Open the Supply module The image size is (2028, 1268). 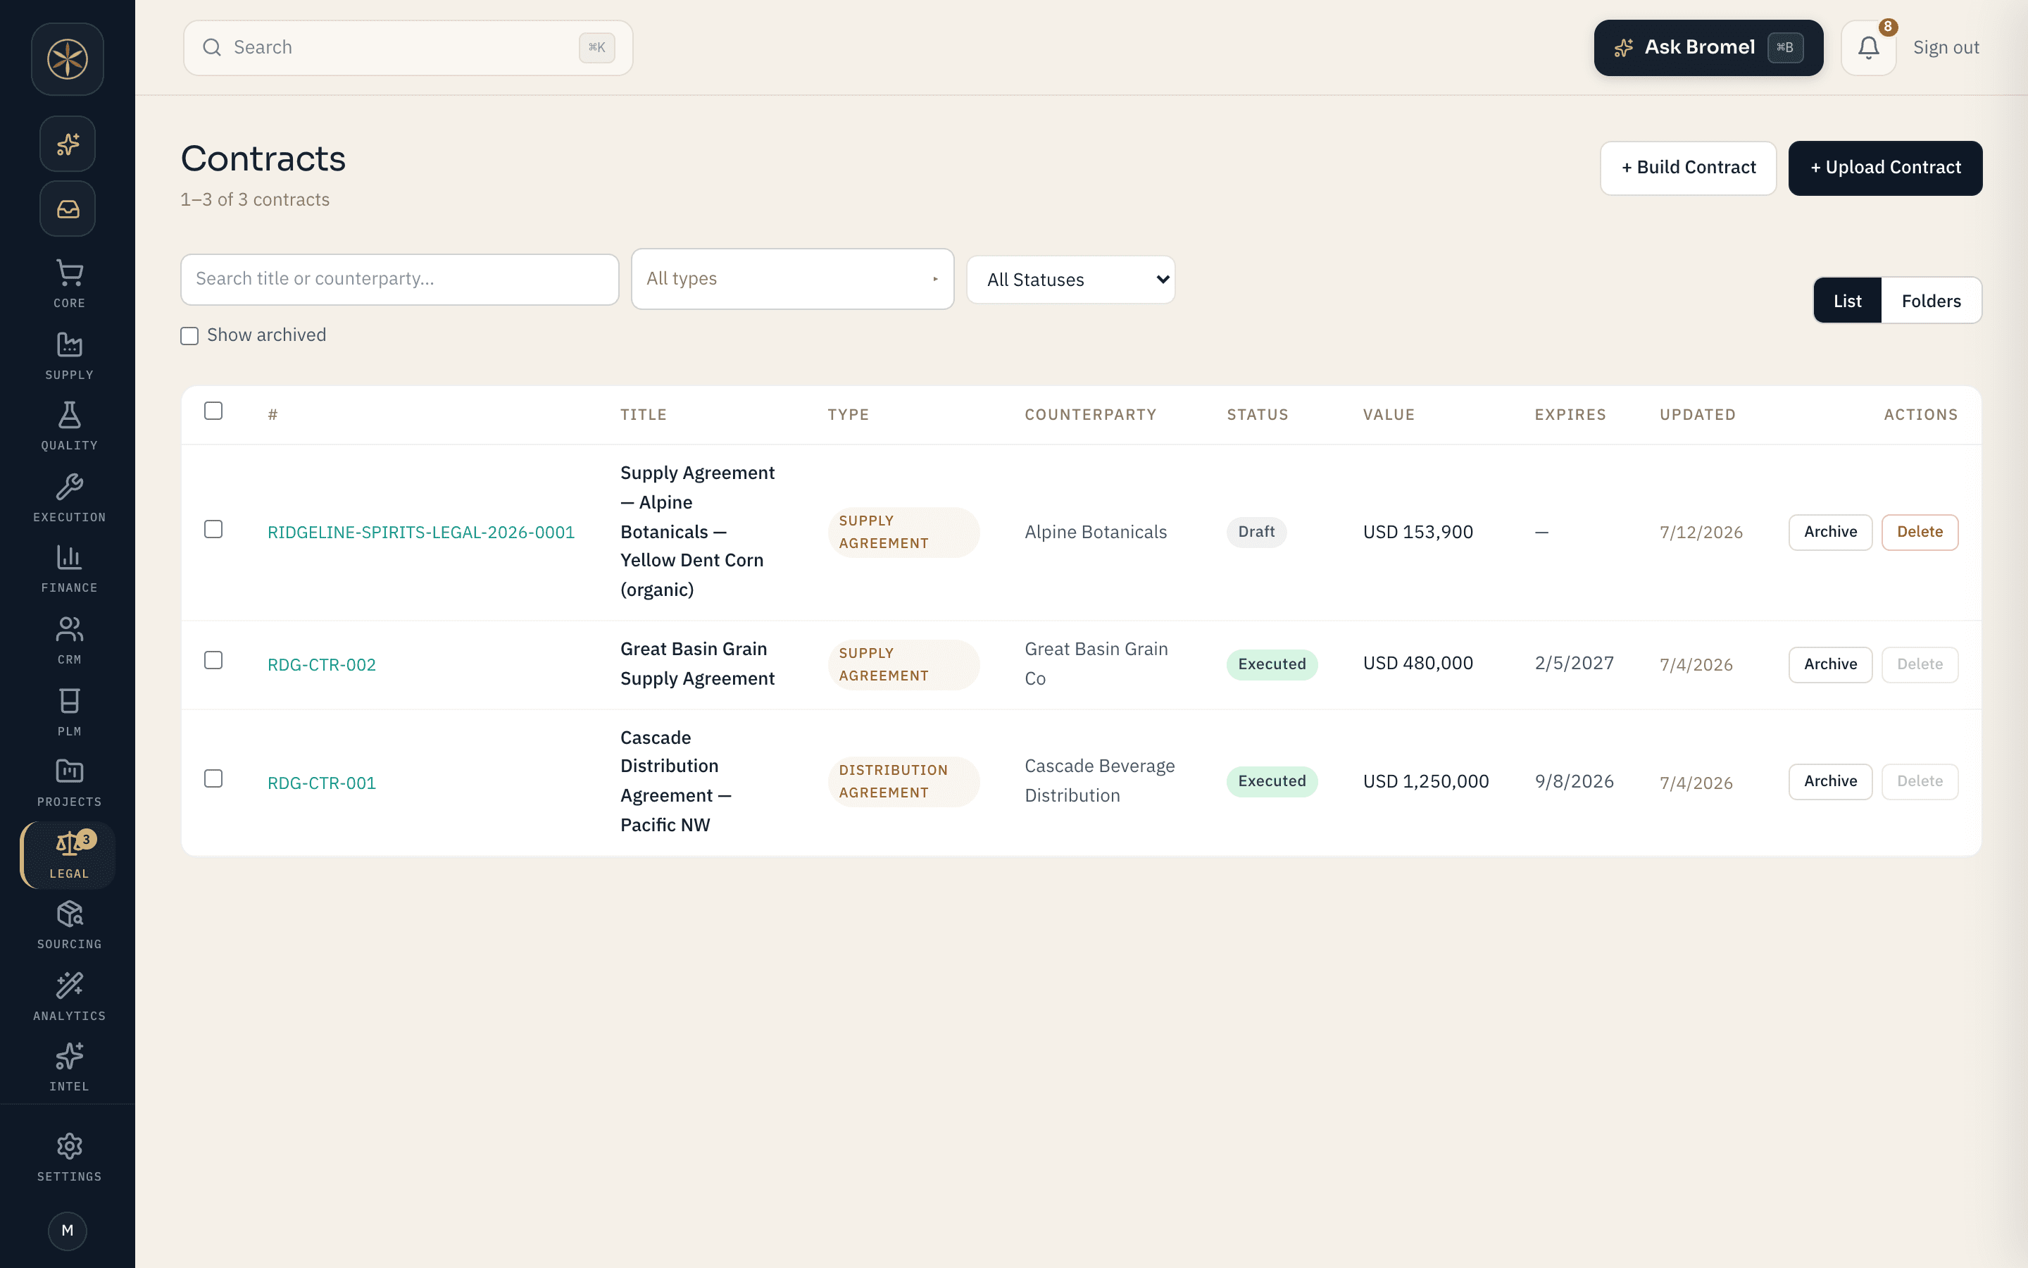click(69, 356)
